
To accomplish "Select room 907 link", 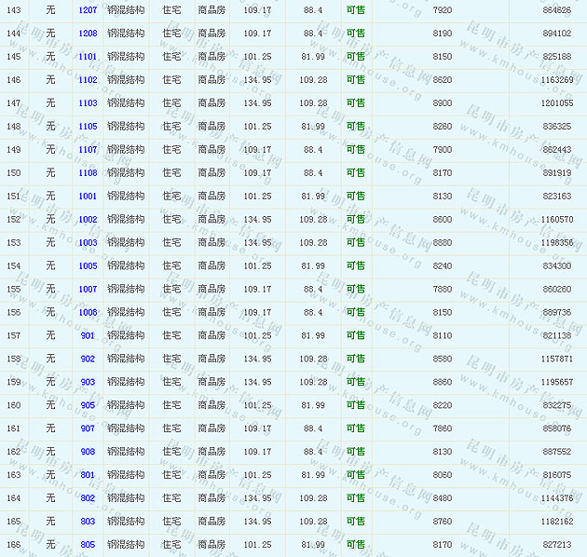I will (88, 429).
